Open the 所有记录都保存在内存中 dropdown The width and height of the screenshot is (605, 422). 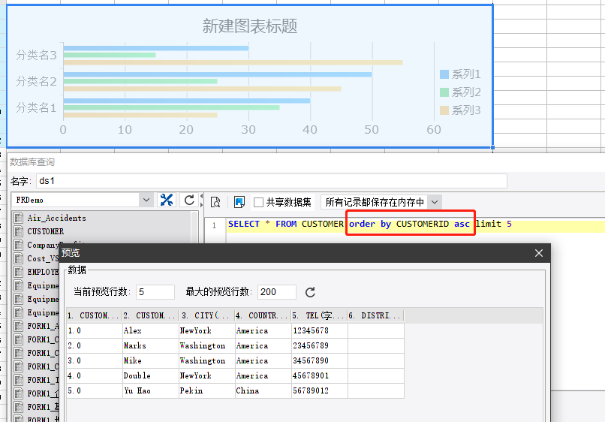click(x=435, y=202)
